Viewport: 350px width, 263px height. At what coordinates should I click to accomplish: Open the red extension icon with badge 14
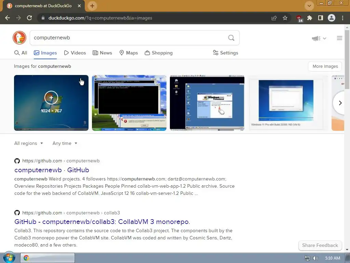pos(299,18)
